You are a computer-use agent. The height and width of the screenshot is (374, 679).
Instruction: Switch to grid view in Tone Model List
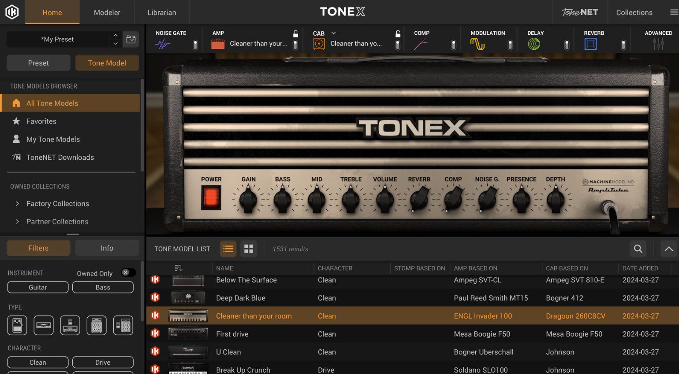pyautogui.click(x=248, y=249)
